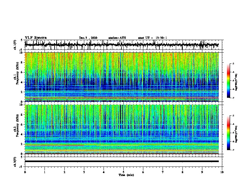This screenshot has height=193, width=250.
Task: Click the 'ch.1(V)' waveform axis label
Action: click(15, 45)
